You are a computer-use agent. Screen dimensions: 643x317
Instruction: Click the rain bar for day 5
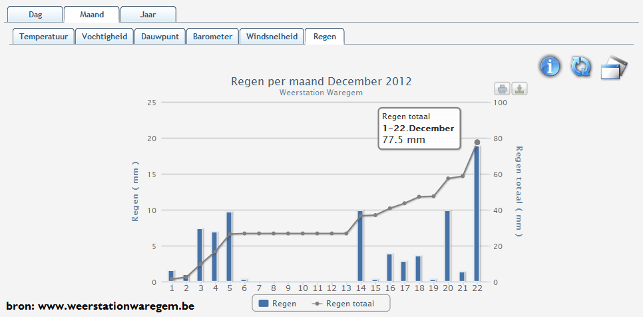[x=229, y=247]
